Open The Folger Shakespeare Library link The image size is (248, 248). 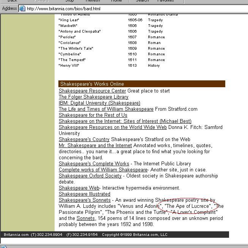tap(94, 97)
